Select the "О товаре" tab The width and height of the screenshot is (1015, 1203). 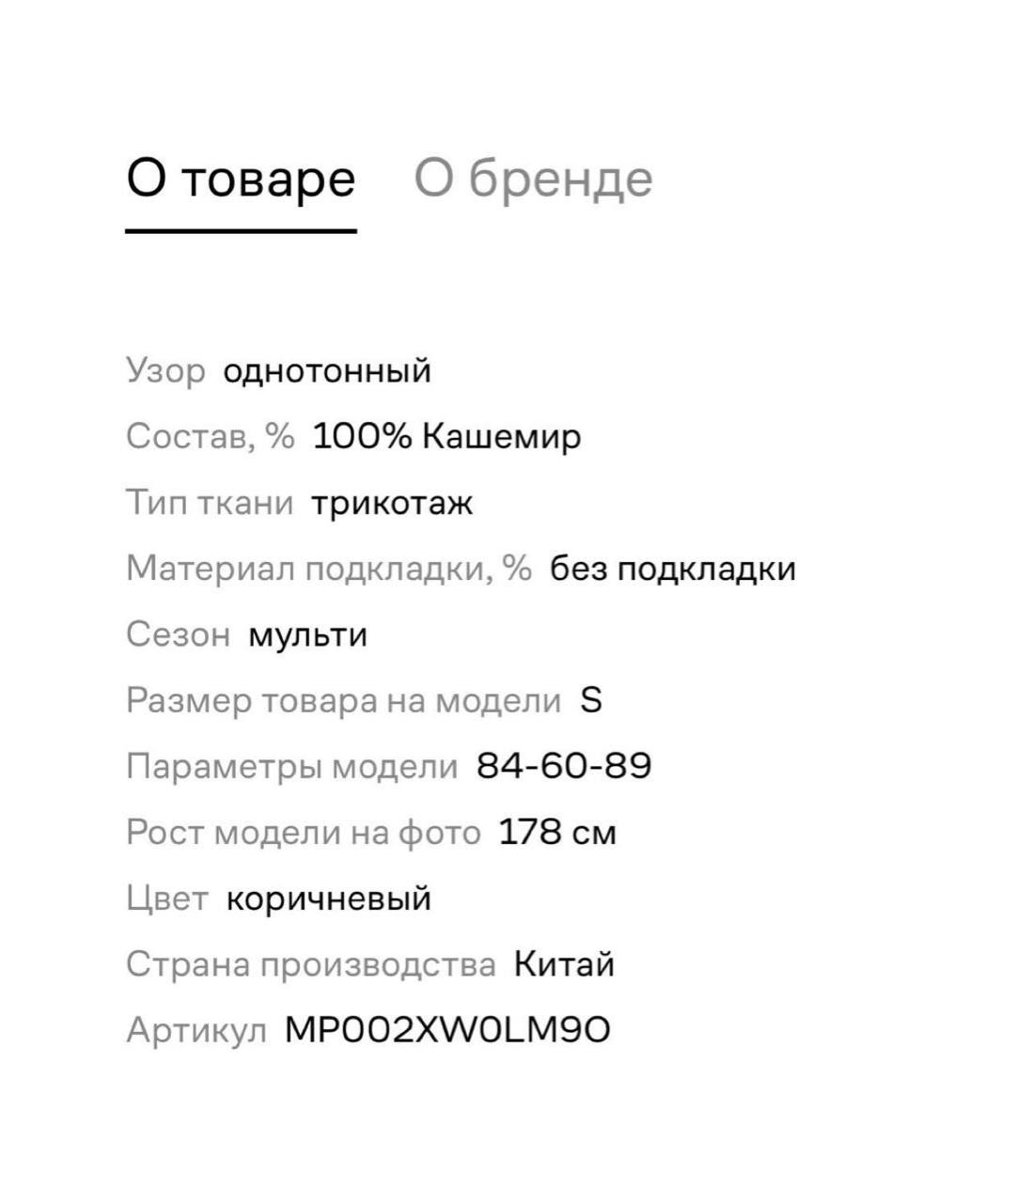coord(241,179)
